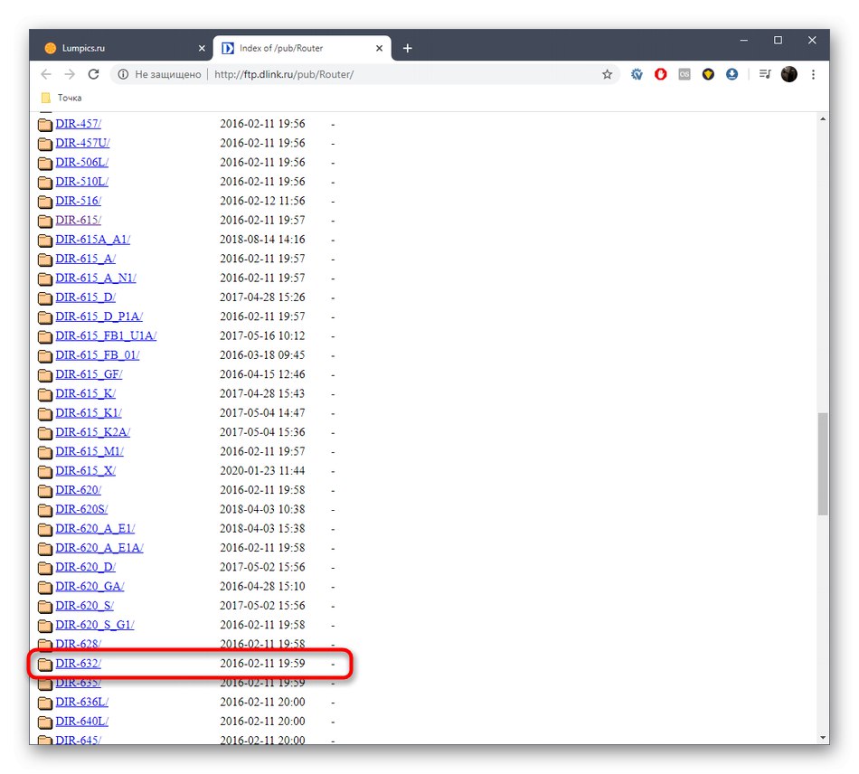Open the blue gear extension icon
The height and width of the screenshot is (774, 859).
coord(637,74)
